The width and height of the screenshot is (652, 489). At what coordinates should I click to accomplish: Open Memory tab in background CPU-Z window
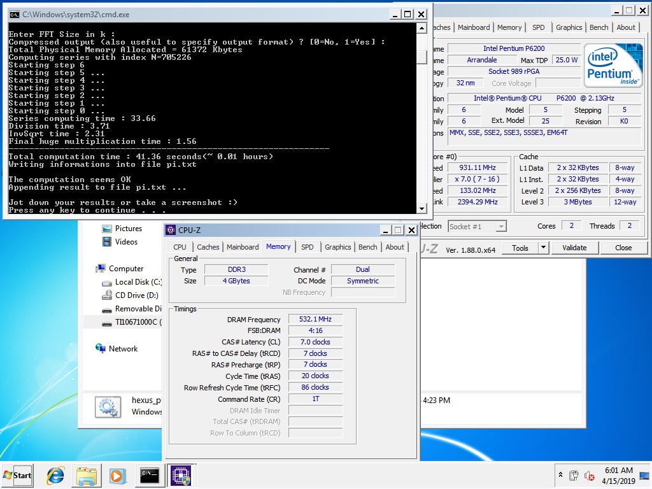point(509,27)
